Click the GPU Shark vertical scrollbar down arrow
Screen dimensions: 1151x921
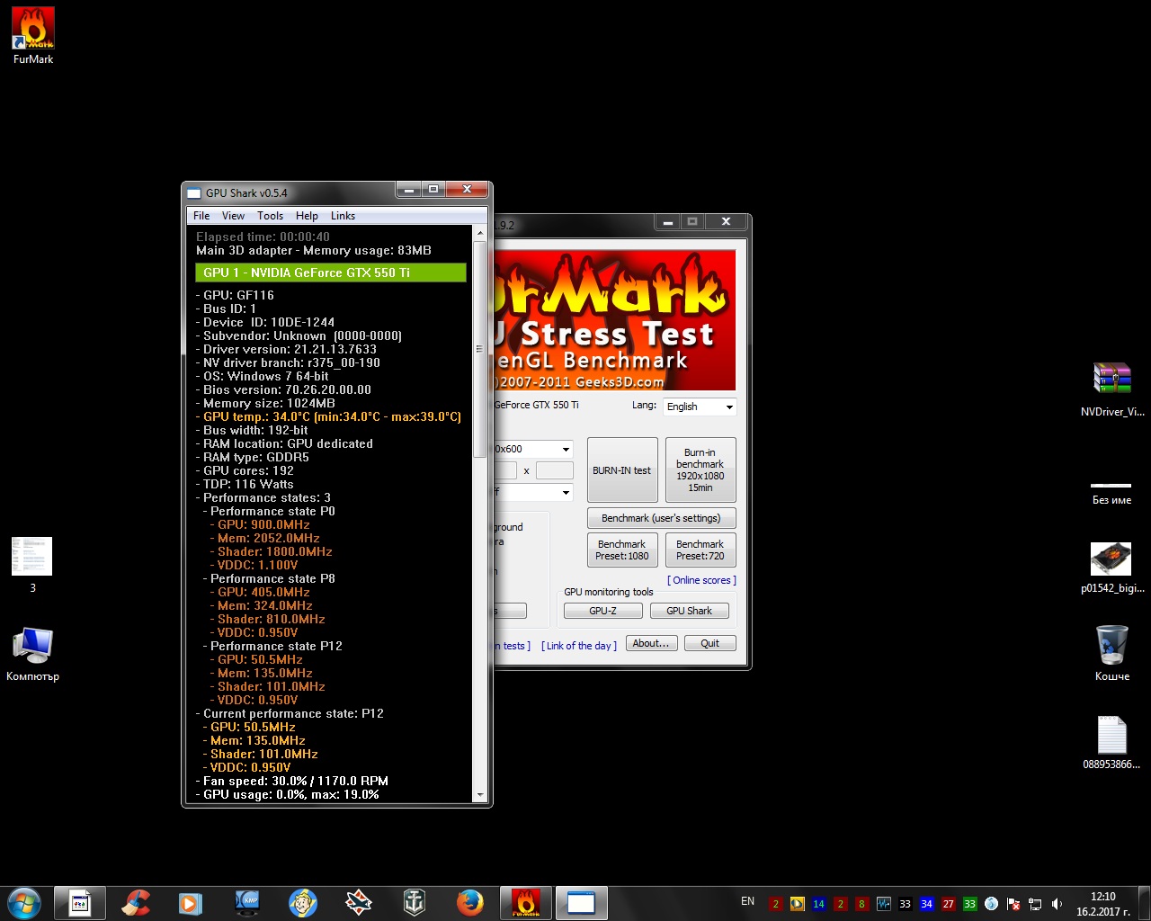click(479, 795)
